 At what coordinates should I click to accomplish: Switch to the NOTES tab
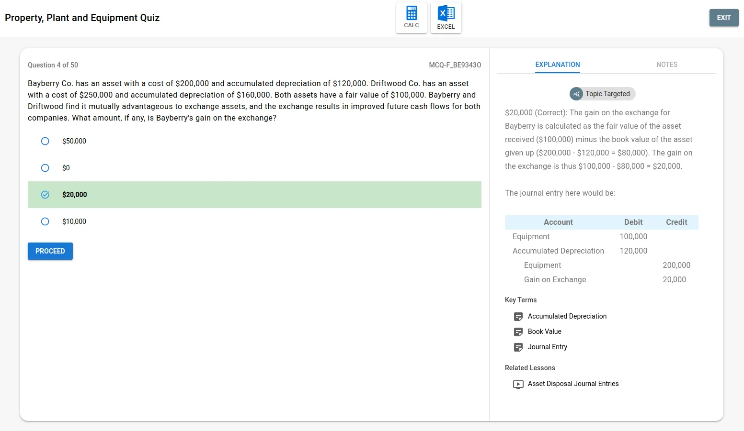(x=667, y=65)
